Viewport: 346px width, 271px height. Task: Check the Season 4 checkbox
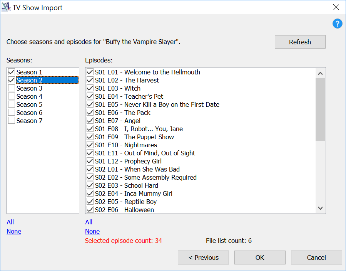[x=12, y=96]
